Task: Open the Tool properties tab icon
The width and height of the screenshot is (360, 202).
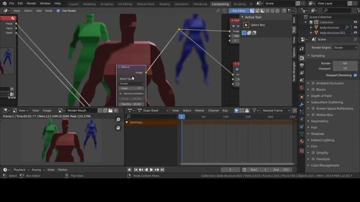Action: point(301,49)
